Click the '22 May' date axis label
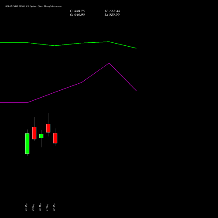This screenshot has height=218, width=218. pos(54,207)
